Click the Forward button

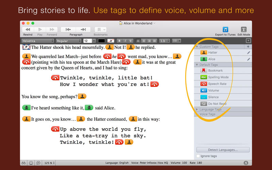coord(52,30)
